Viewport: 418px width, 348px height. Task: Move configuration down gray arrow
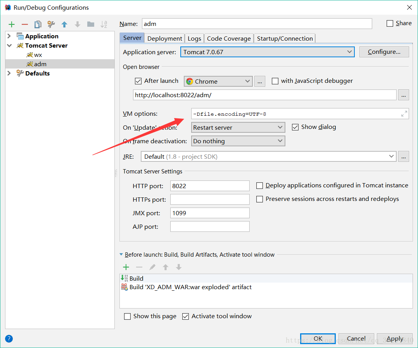[x=78, y=24]
